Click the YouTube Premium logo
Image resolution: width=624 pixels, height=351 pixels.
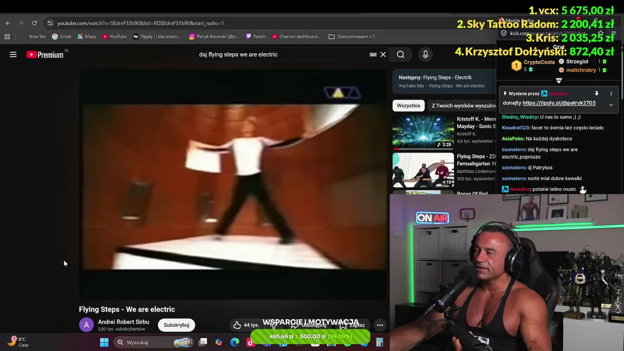[45, 55]
